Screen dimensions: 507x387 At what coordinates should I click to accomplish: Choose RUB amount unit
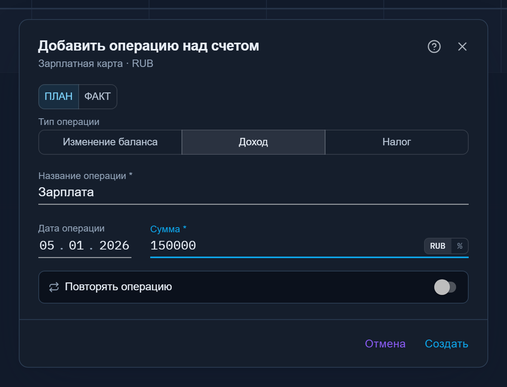click(x=438, y=246)
